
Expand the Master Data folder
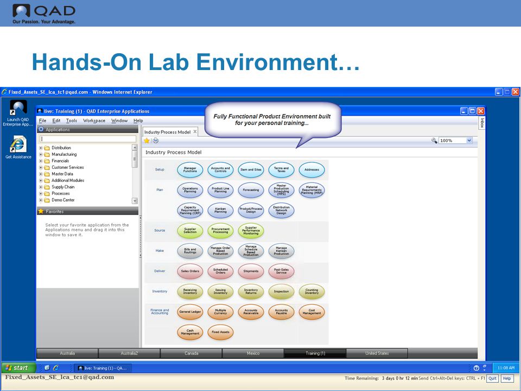click(41, 174)
